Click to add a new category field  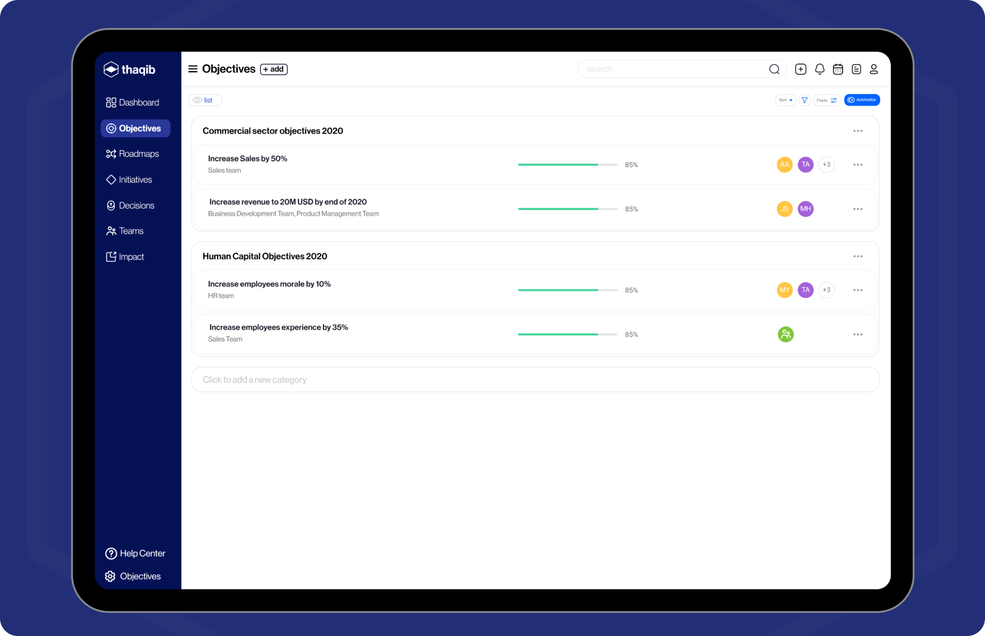(535, 380)
